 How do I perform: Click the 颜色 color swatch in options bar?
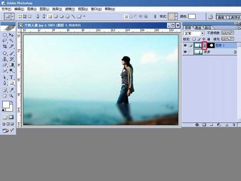pyautogui.click(x=192, y=16)
